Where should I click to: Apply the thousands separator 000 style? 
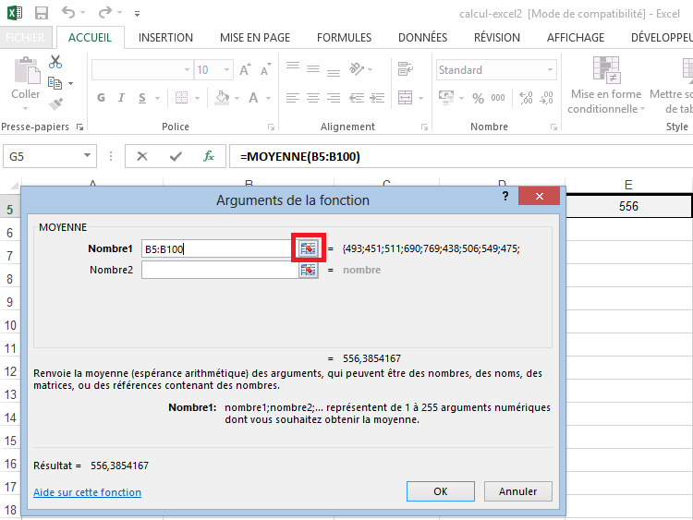(498, 98)
